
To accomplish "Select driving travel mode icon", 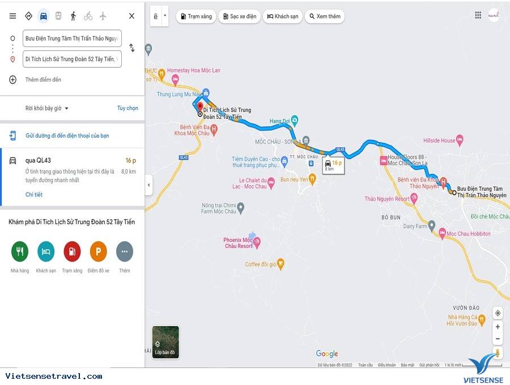I will (43, 16).
